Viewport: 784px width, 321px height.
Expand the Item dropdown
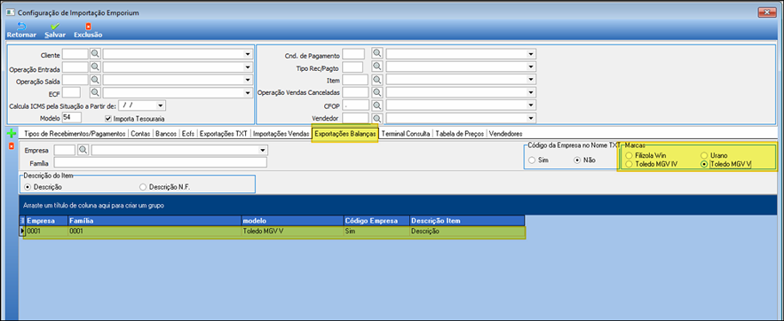[x=531, y=80]
